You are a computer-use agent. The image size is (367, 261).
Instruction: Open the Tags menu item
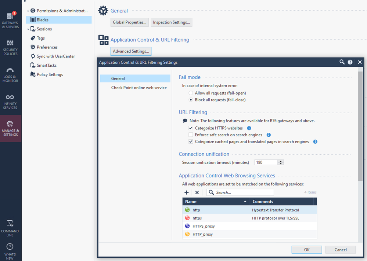point(41,38)
